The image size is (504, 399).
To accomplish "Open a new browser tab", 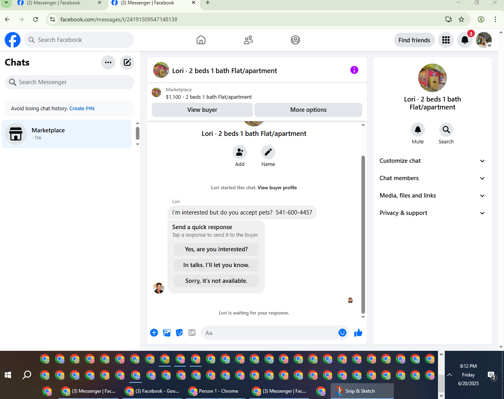I will coord(208,3).
